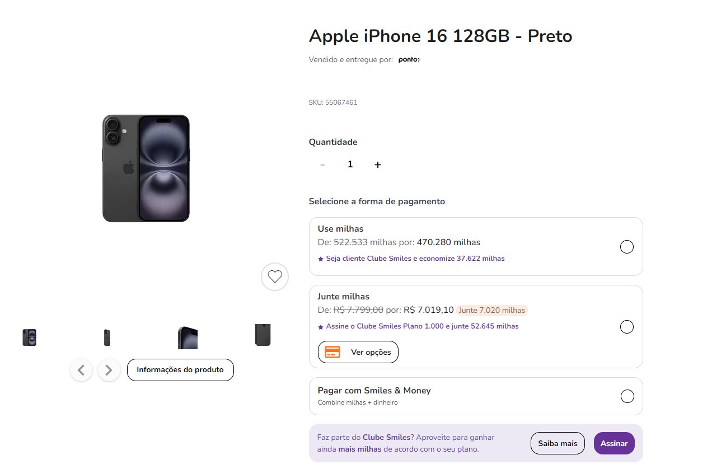Show the previous product image via the left arrow
712x469 pixels.
pos(81,370)
